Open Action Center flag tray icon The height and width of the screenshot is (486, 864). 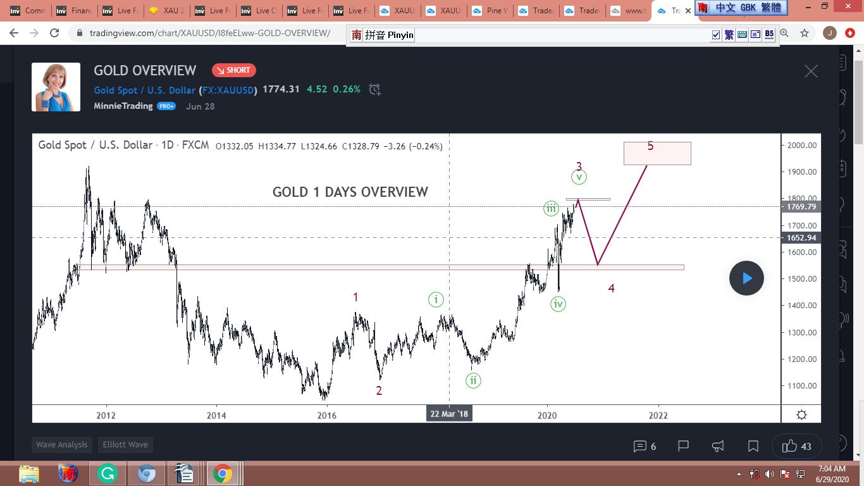(785, 473)
